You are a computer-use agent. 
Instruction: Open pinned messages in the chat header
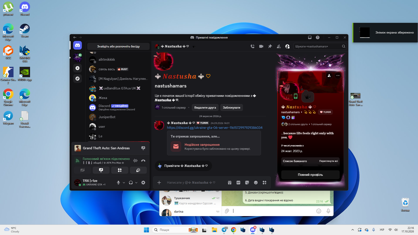pos(270,46)
